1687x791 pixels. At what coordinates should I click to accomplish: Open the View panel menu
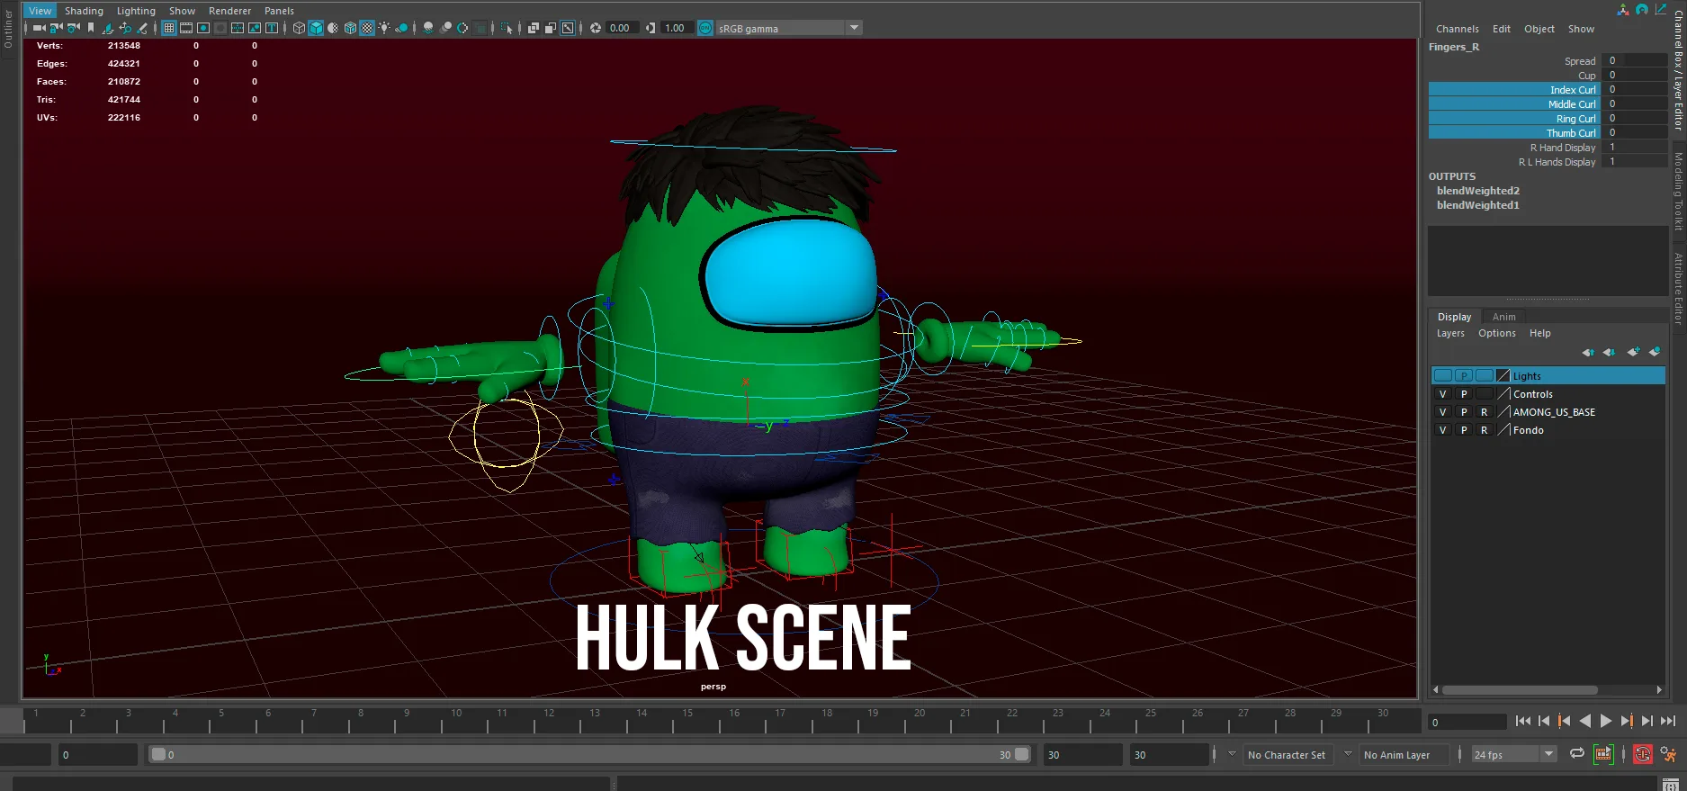(x=40, y=11)
